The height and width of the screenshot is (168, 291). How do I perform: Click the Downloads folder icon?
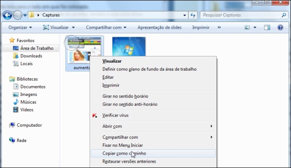click(x=16, y=56)
